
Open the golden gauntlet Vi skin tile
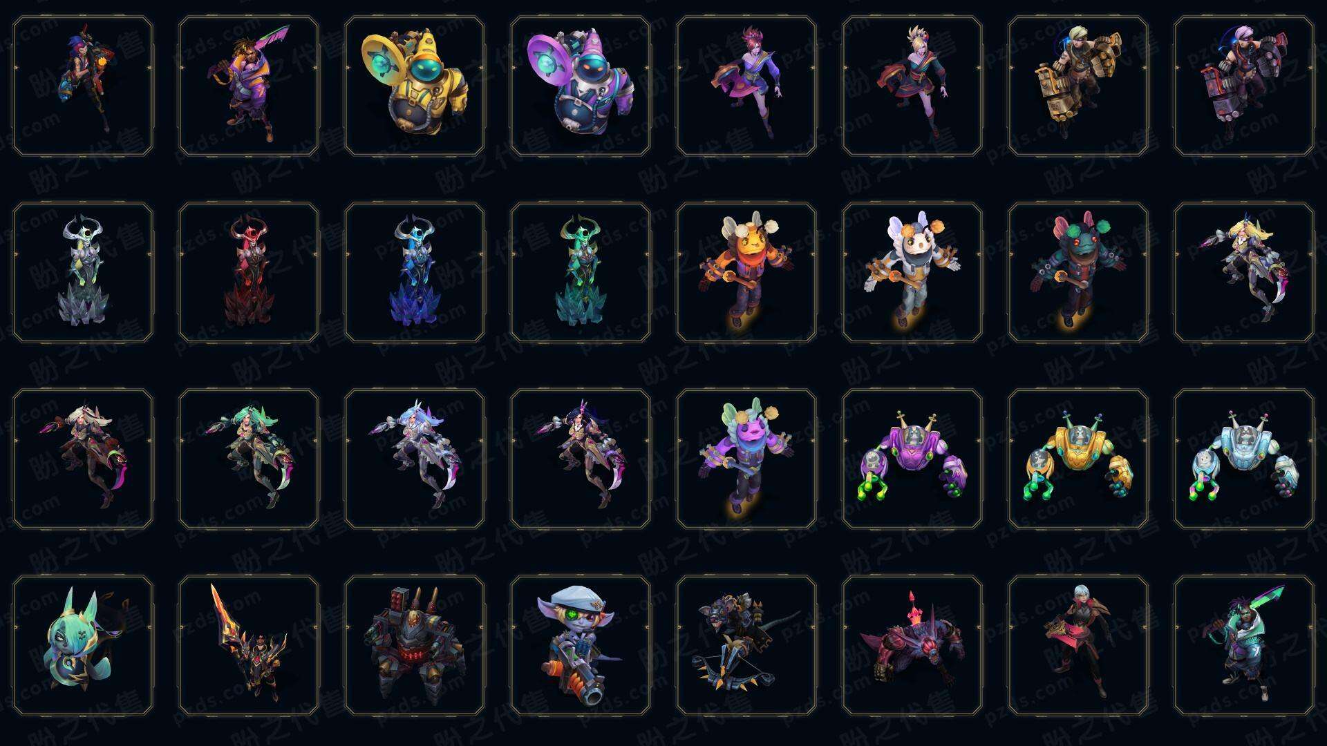(1078, 86)
